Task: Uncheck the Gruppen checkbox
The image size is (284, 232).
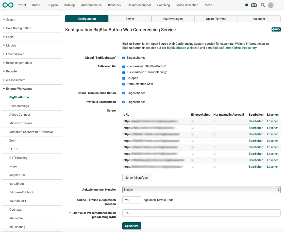Action: 124,78
